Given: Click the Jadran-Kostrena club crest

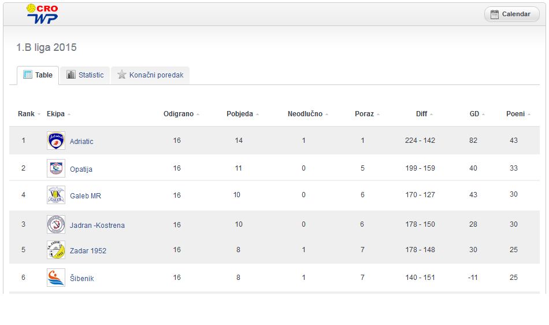Looking at the screenshot, I should (56, 224).
